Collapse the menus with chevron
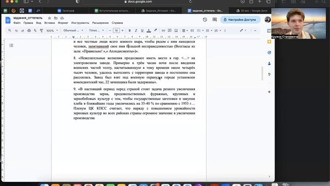 (x=255, y=30)
